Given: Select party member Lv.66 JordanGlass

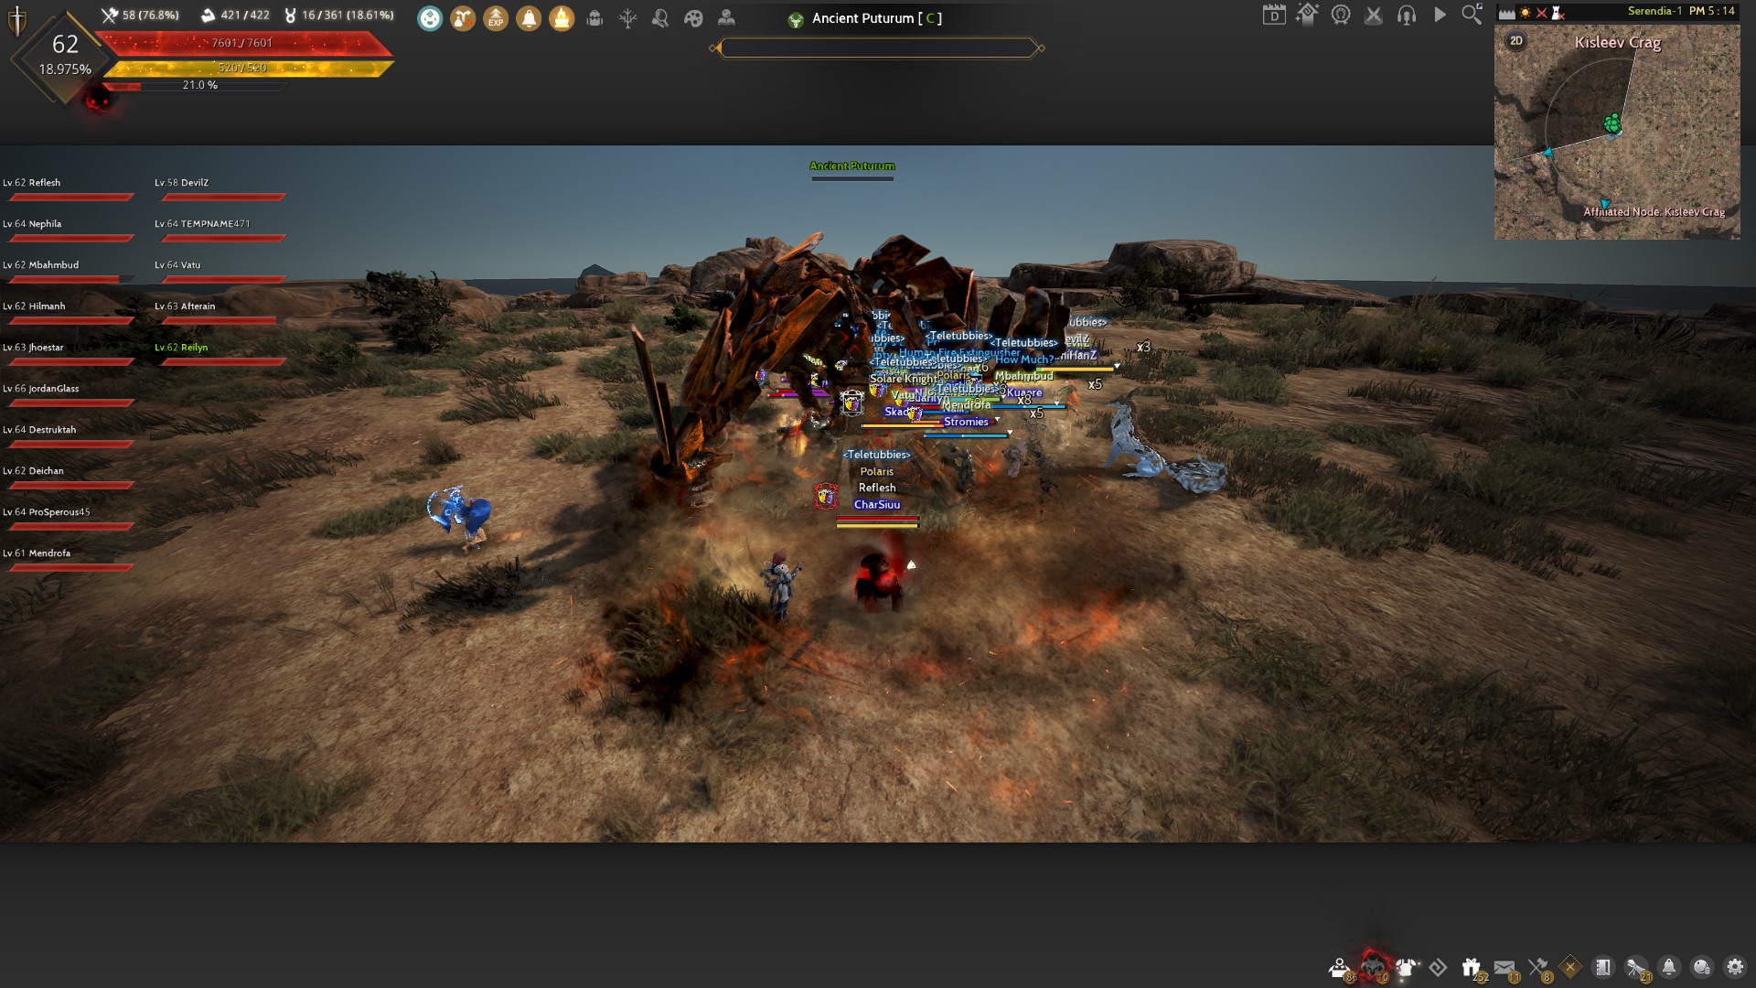Looking at the screenshot, I should point(69,394).
